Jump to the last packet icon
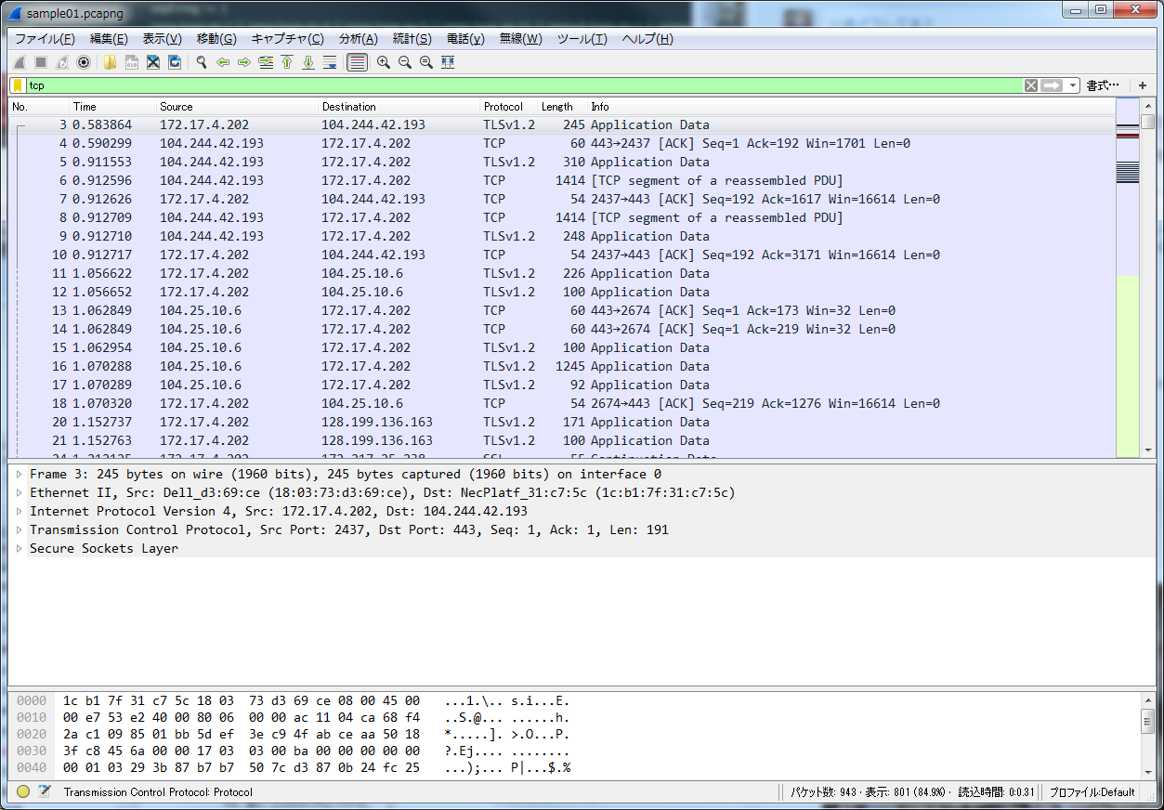This screenshot has width=1164, height=810. point(308,62)
